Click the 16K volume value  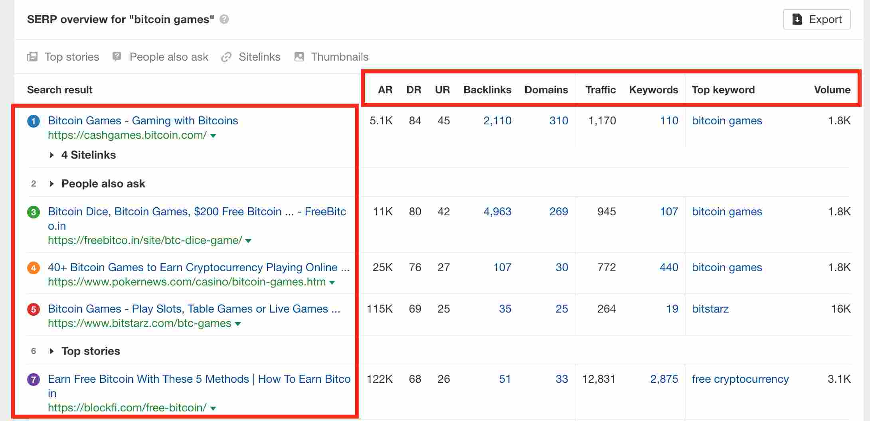coord(841,309)
